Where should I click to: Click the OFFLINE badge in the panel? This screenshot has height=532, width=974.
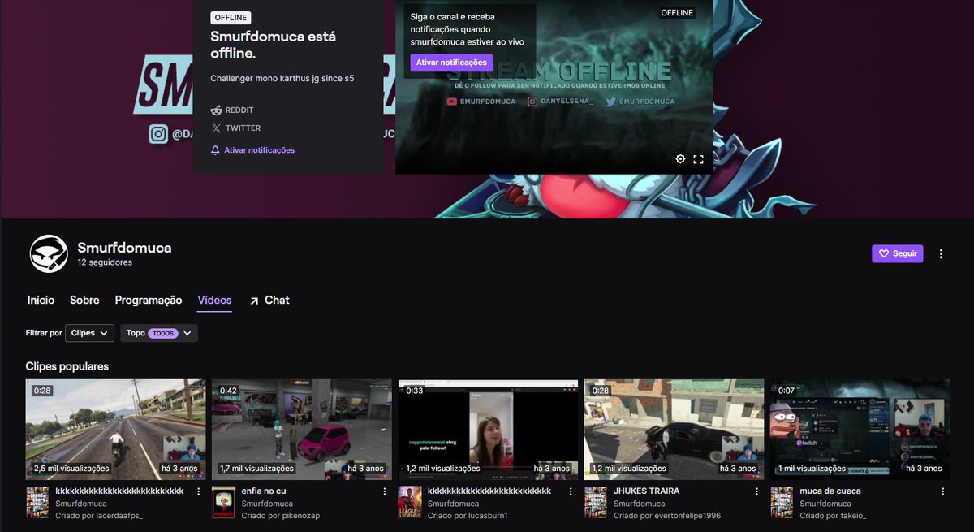[231, 18]
